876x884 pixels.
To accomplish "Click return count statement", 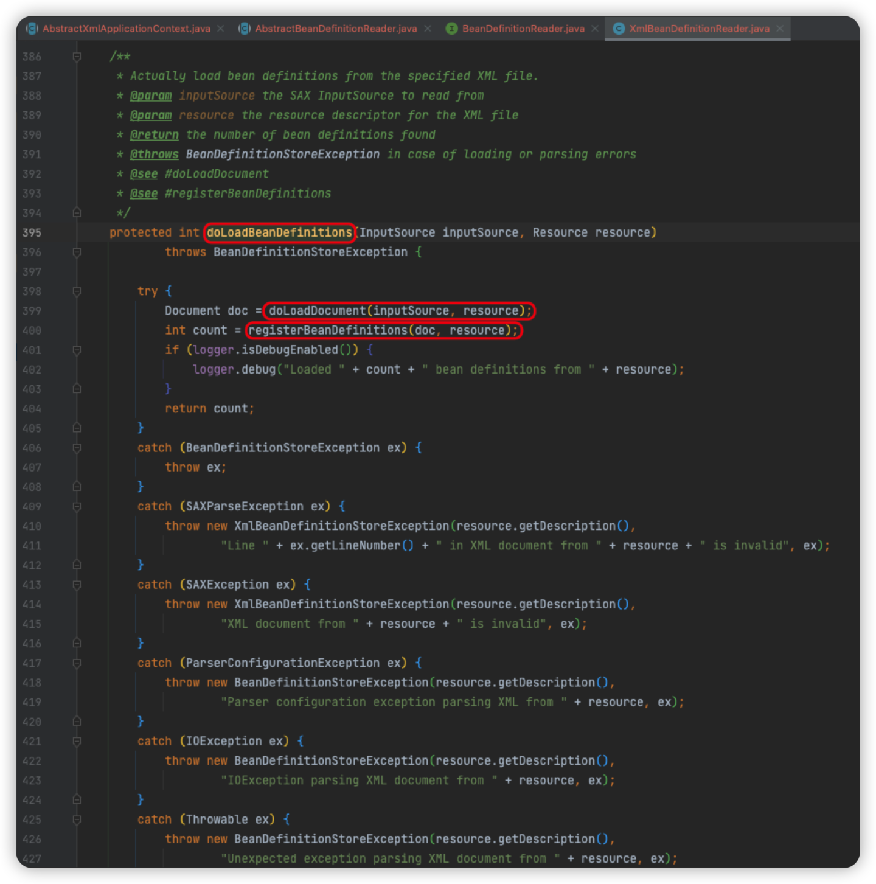I will (209, 409).
